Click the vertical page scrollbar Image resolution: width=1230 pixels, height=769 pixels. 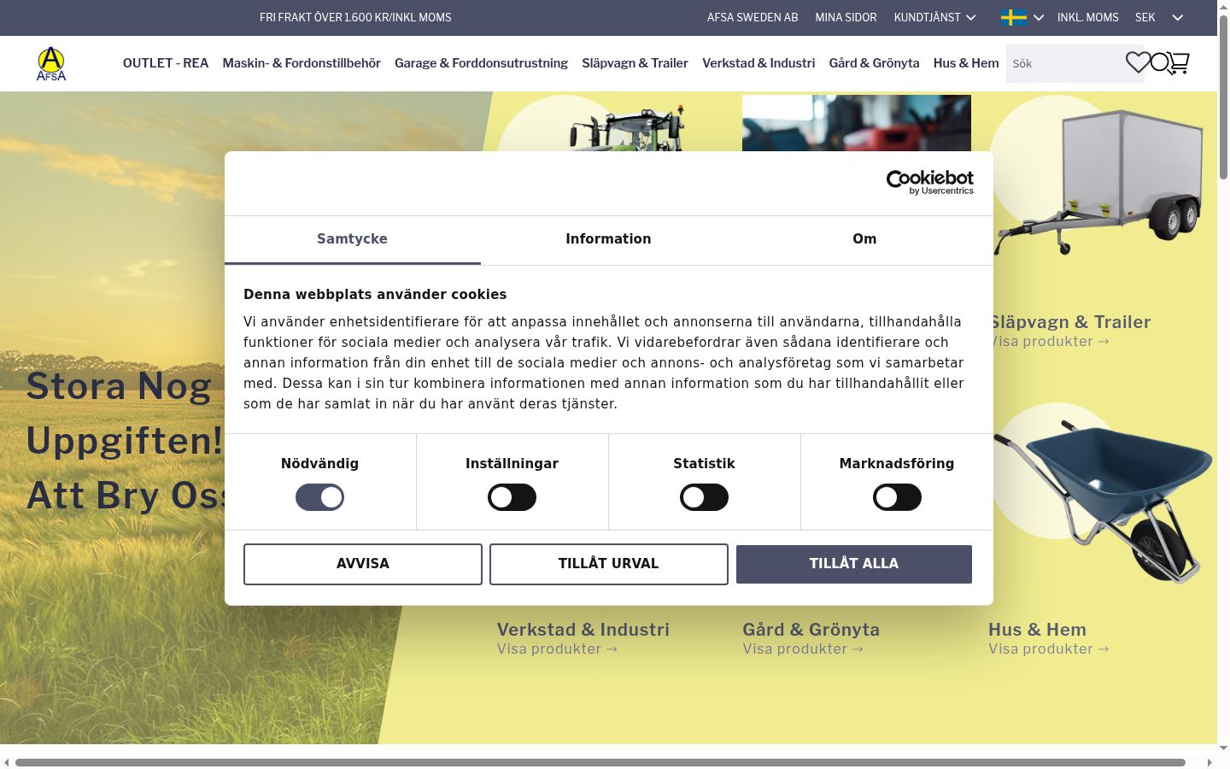coord(1223,98)
